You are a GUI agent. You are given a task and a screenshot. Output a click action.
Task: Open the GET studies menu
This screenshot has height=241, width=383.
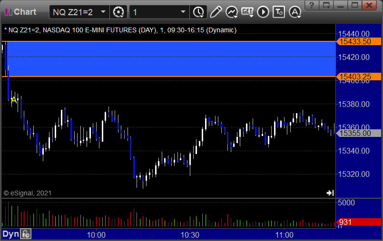[247, 12]
